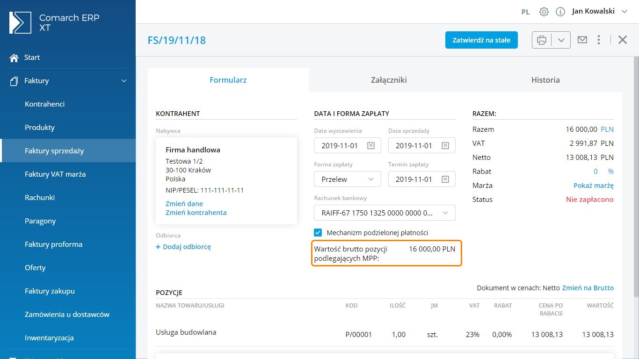Click Zmień na Brutto link
The width and height of the screenshot is (639, 359).
588,288
